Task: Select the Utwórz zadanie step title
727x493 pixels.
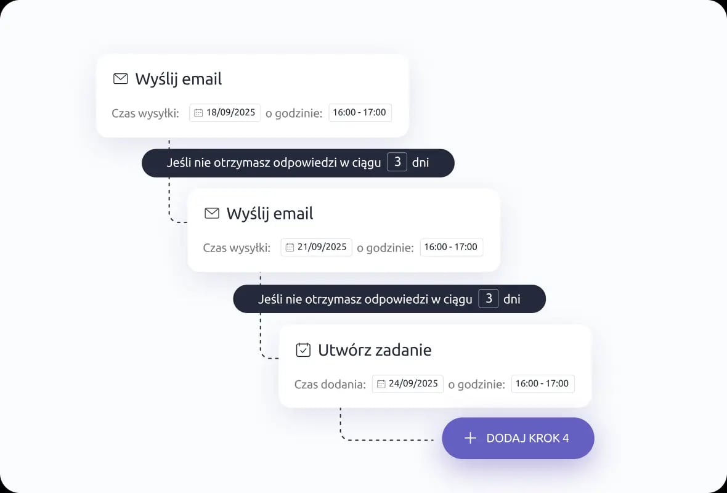Action: tap(375, 349)
